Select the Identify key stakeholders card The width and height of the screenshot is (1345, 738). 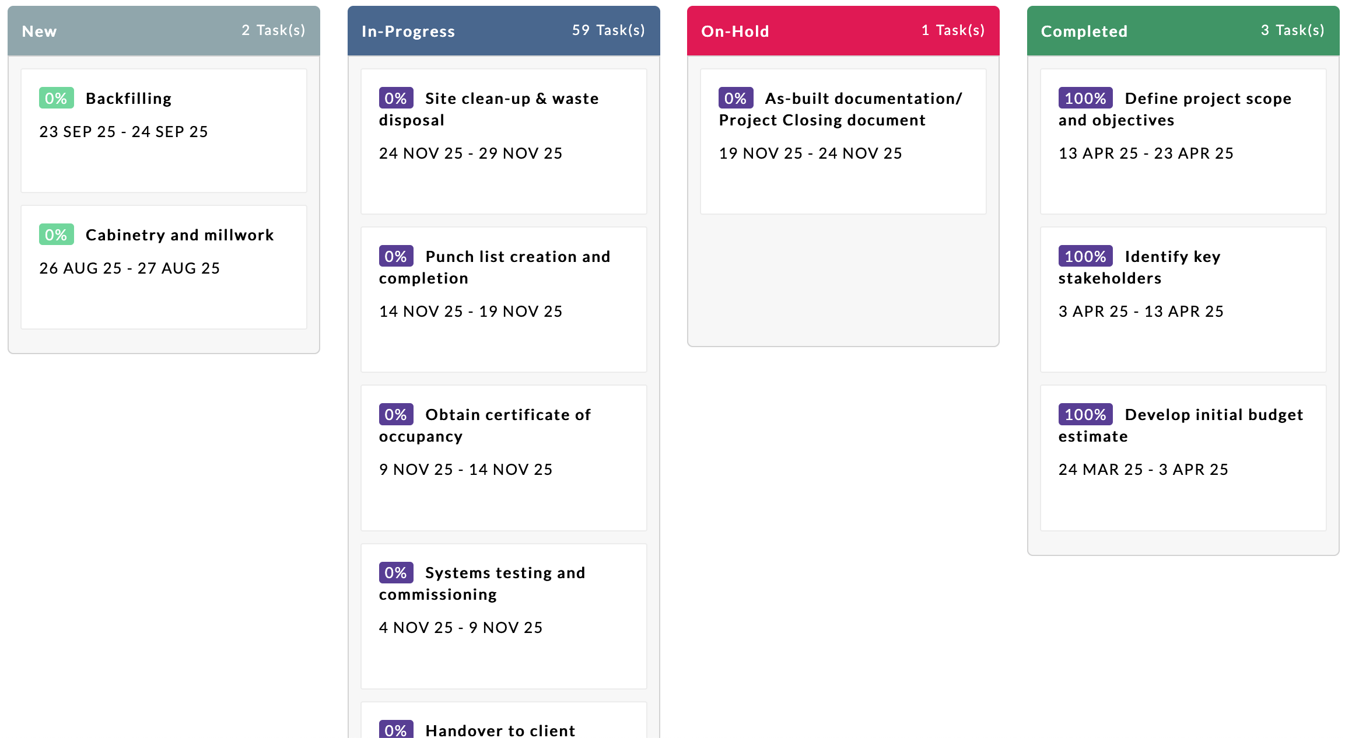pos(1183,299)
